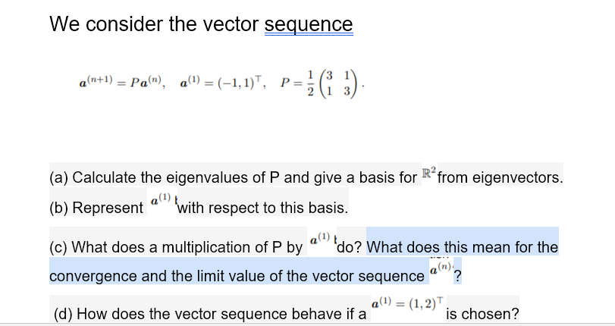615x326 pixels.
Task: Click '(b) Represent' text
Action: click(96, 208)
